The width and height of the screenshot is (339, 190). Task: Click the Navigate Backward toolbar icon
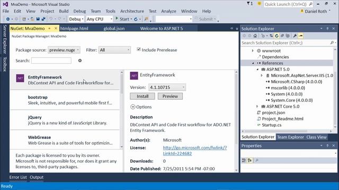(x=8, y=19)
